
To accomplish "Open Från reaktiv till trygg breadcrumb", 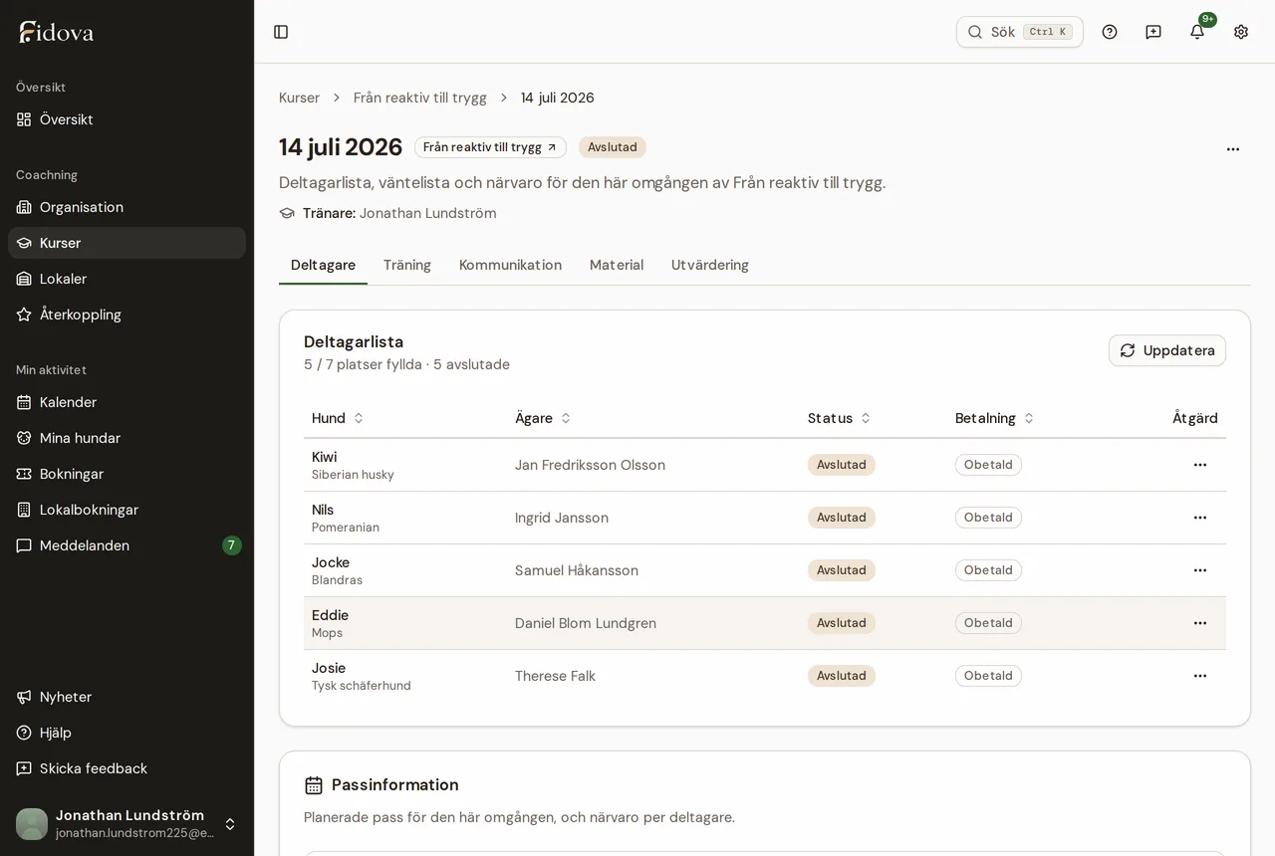I will point(420,98).
